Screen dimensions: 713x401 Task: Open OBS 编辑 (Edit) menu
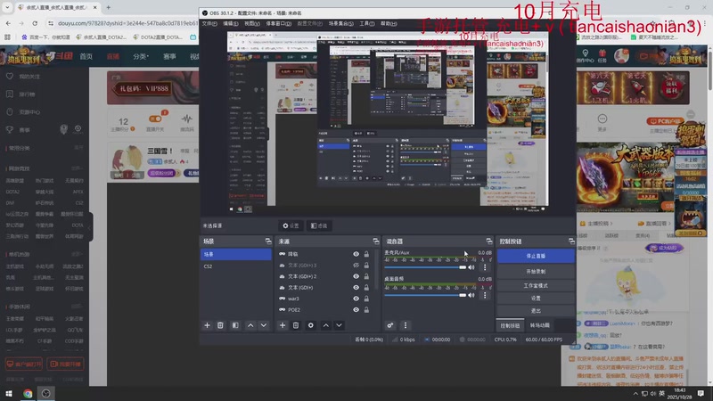tap(231, 24)
